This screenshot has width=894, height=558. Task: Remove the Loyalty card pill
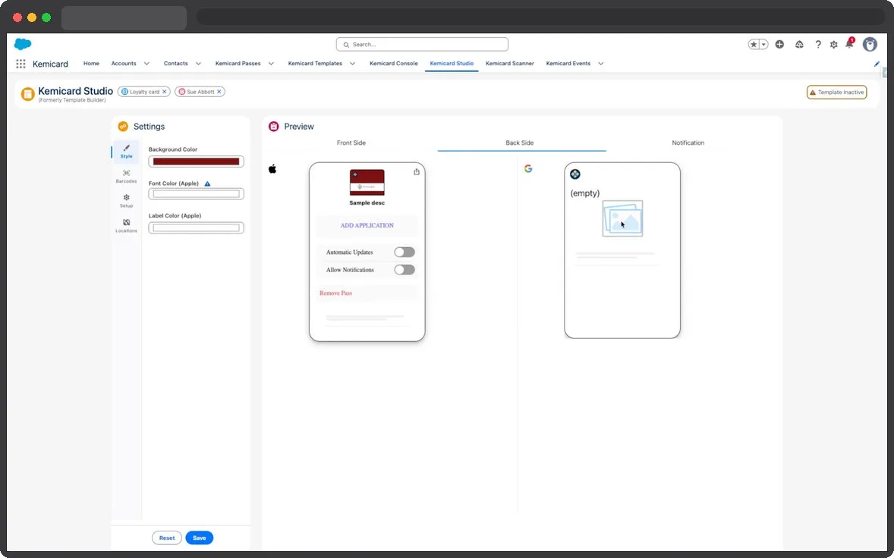pos(164,92)
